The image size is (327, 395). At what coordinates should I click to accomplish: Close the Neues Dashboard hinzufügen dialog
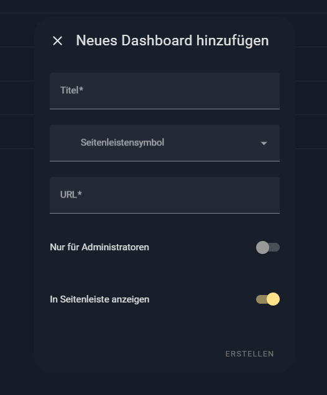57,41
